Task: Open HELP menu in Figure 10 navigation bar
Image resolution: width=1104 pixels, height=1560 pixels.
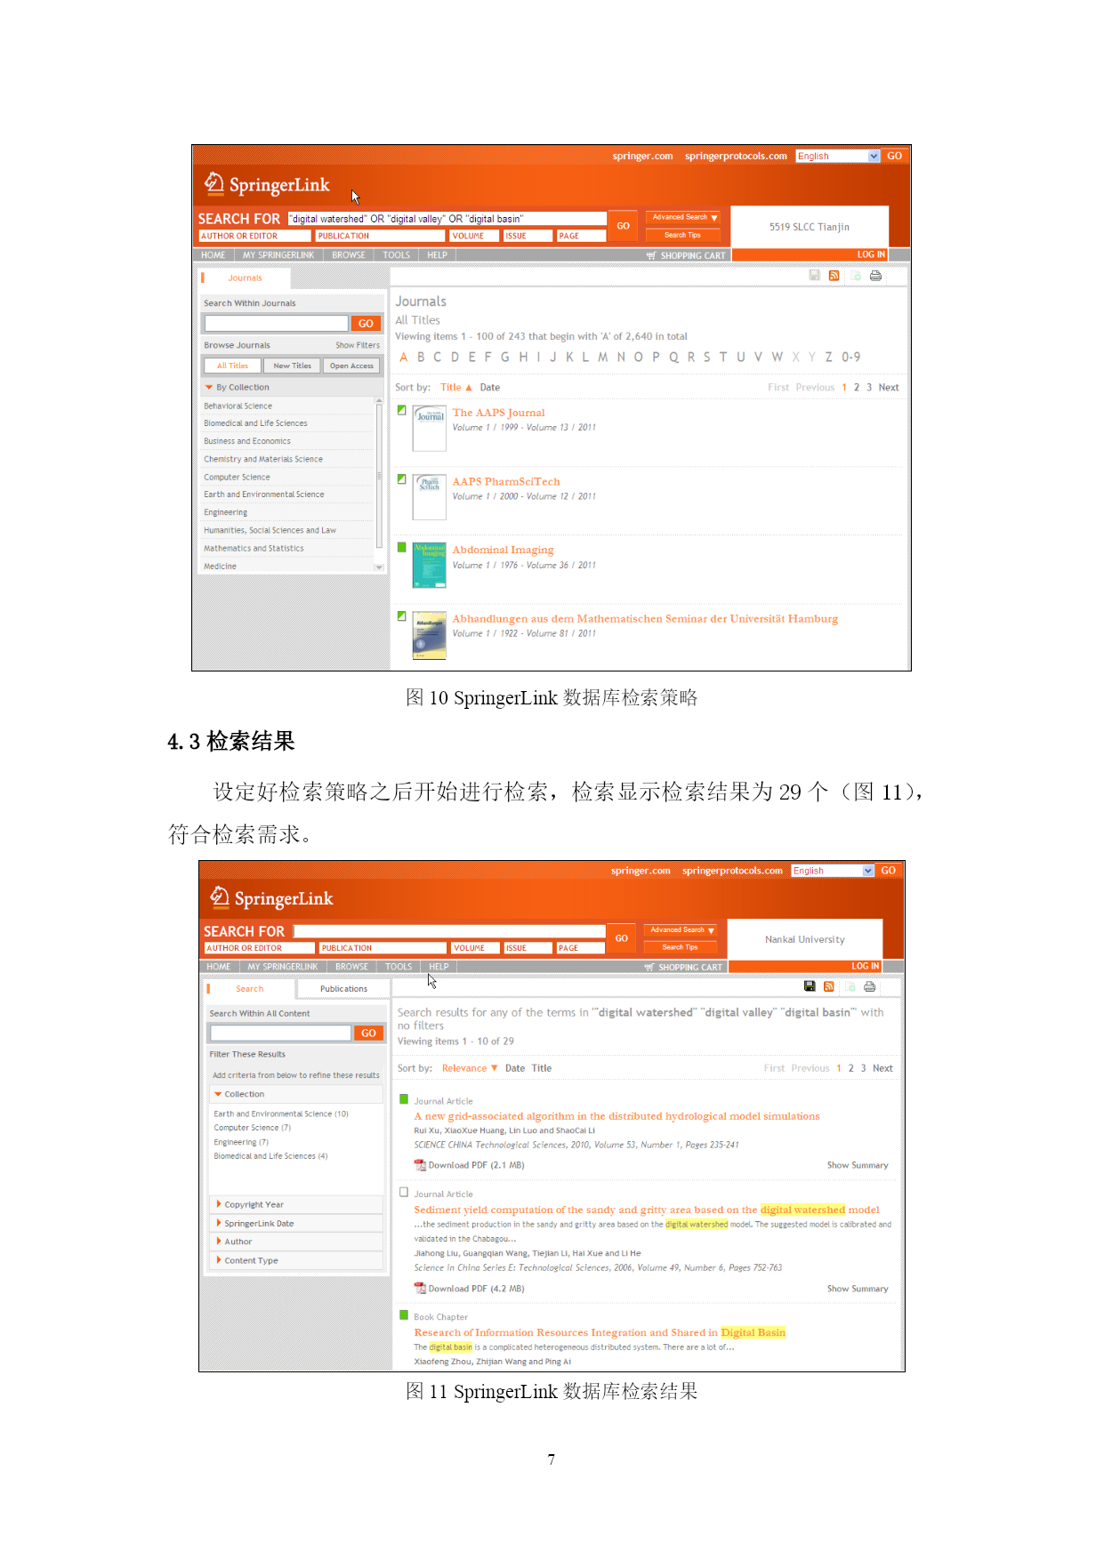Action: click(x=437, y=255)
